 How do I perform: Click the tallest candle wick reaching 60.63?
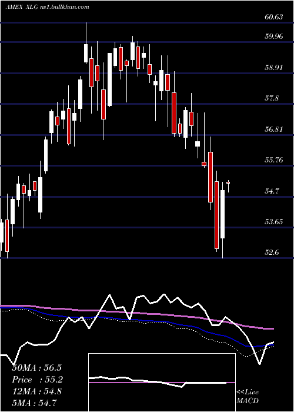[x=86, y=44]
